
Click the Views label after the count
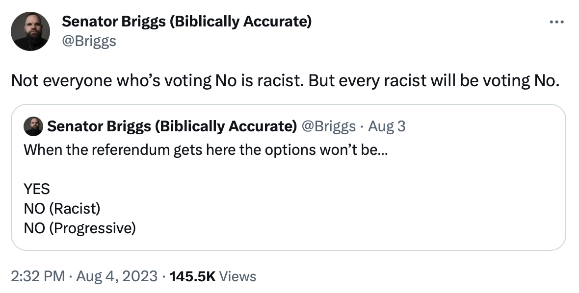(x=237, y=276)
